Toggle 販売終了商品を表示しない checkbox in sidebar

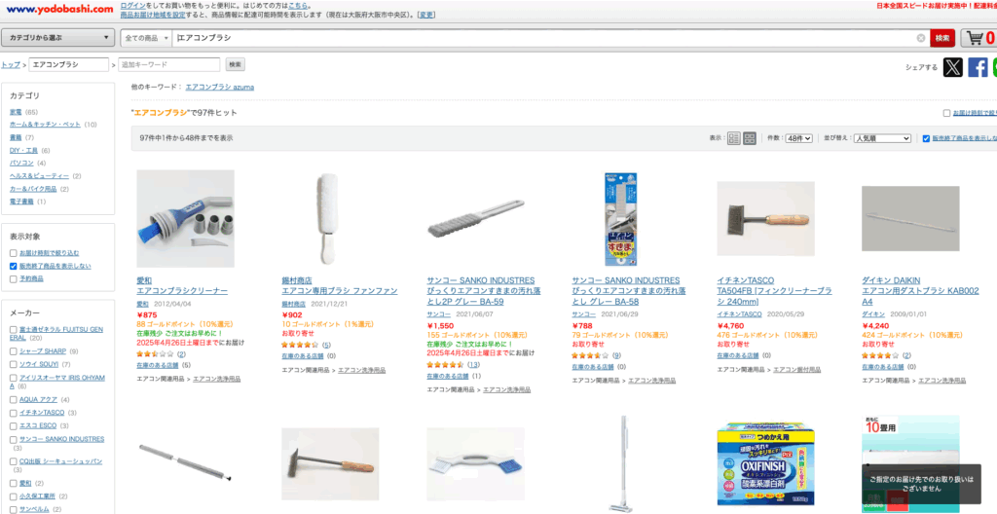coord(14,266)
